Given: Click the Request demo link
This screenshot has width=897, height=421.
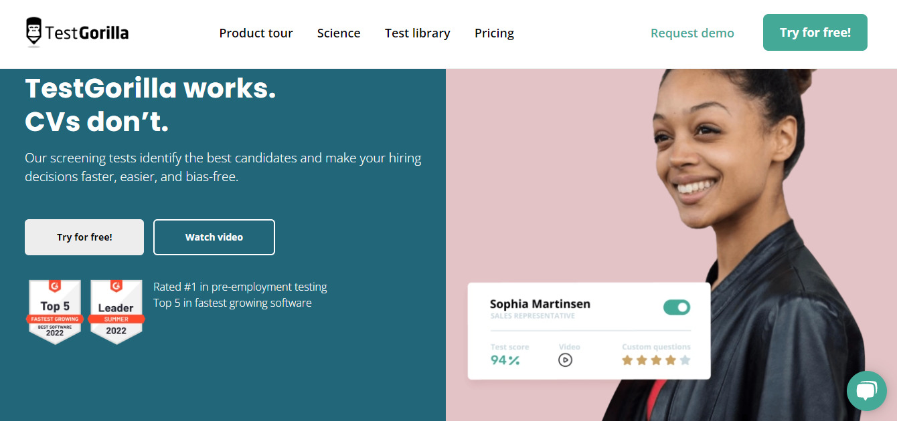Looking at the screenshot, I should tap(692, 33).
